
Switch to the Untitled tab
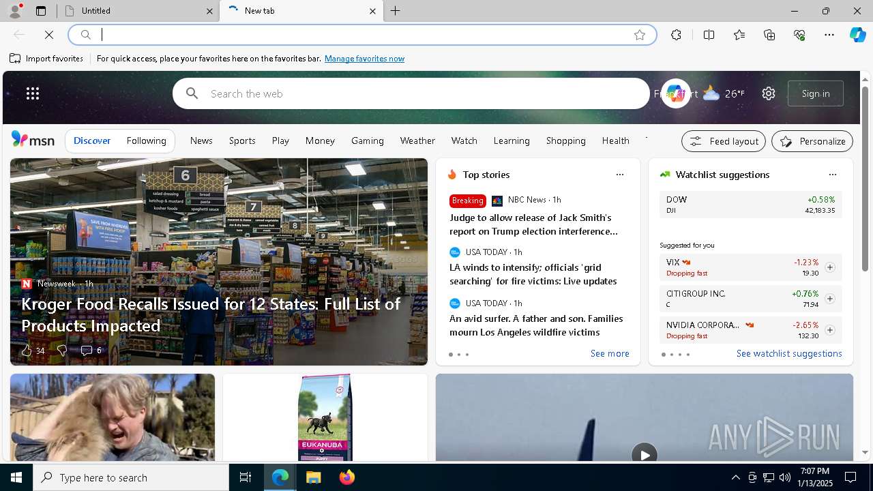[138, 11]
